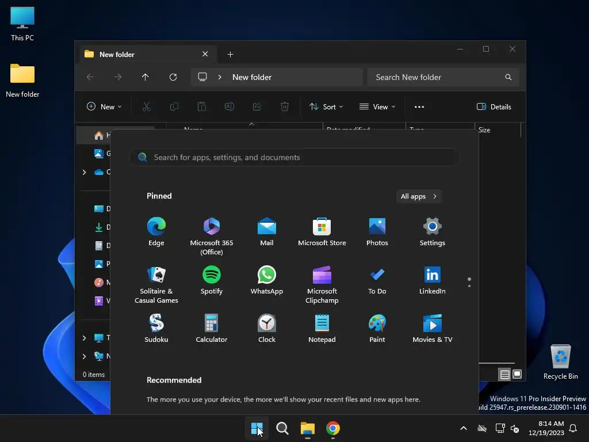Select This PC desktop icon
This screenshot has height=442, width=589.
click(22, 24)
